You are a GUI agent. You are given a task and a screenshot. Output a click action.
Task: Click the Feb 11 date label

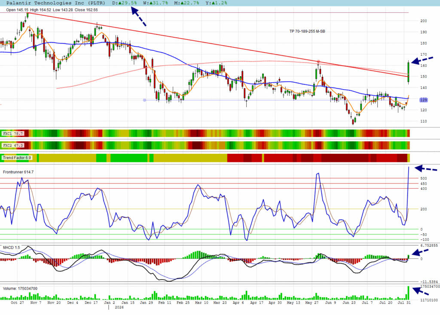coord(165,303)
